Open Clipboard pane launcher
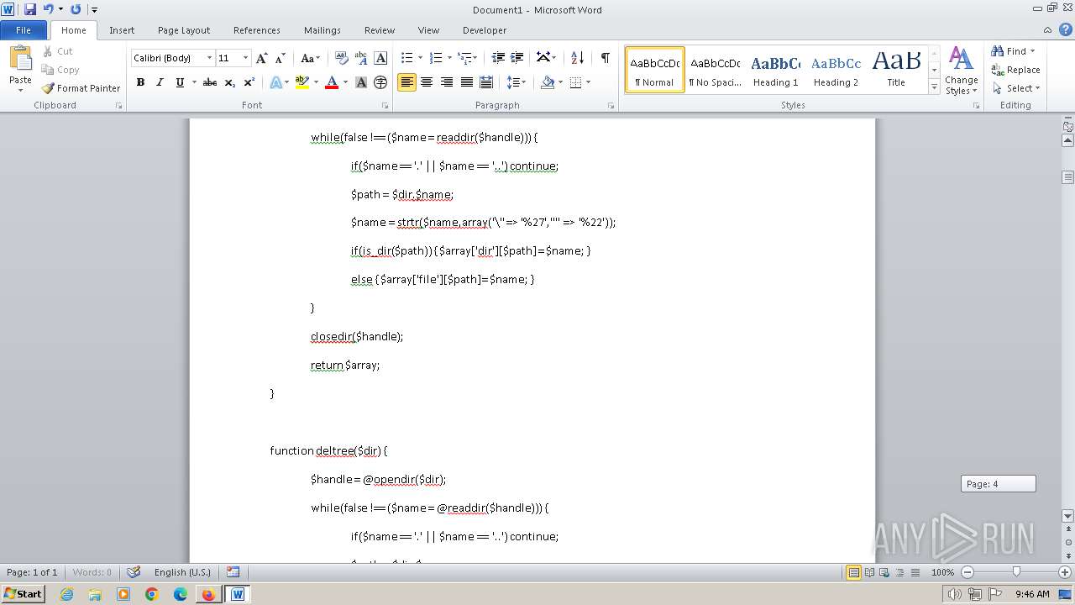 (x=118, y=106)
